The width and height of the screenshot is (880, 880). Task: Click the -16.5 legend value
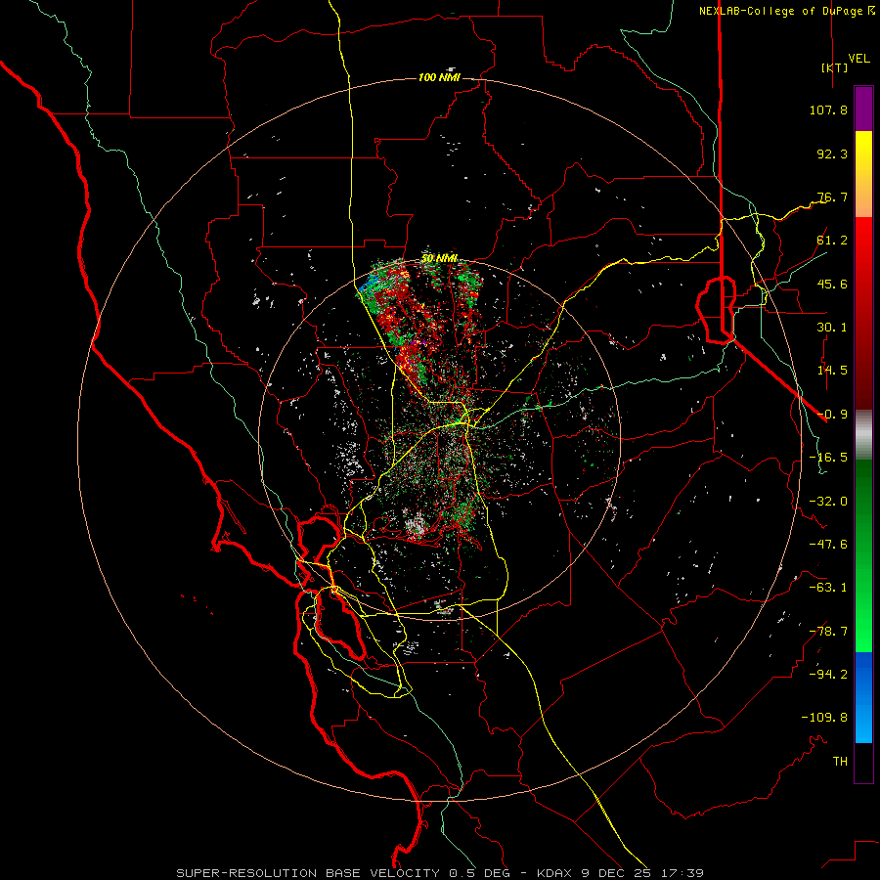coord(828,458)
